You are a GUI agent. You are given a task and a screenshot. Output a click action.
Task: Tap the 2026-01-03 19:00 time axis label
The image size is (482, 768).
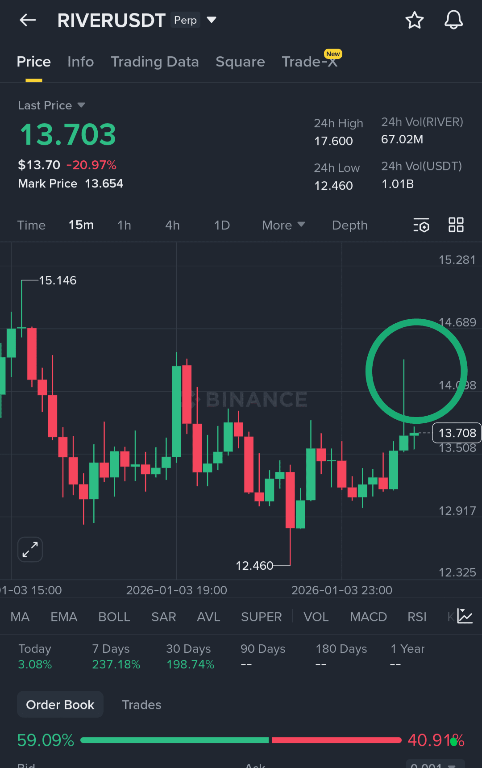click(x=177, y=590)
